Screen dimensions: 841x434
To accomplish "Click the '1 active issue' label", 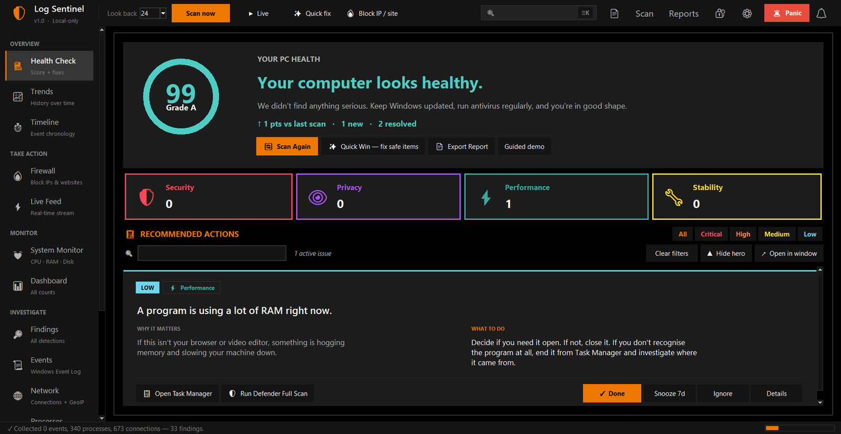I will point(313,254).
